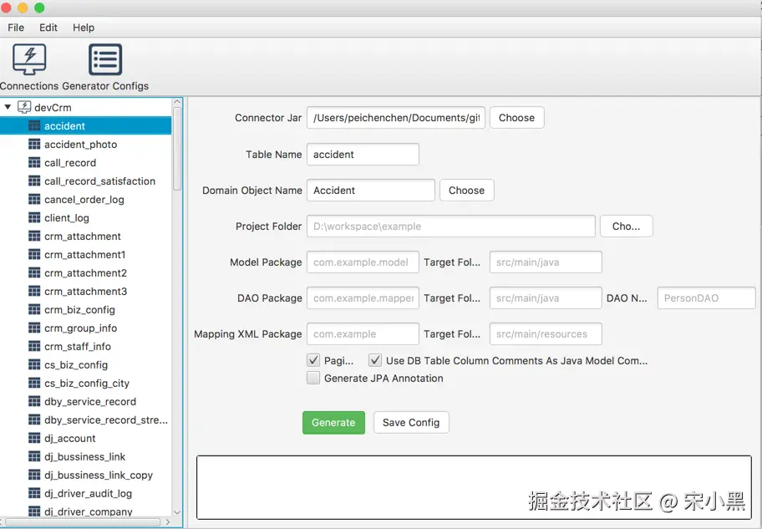Viewport: 762px width, 529px height.
Task: Click the Save Config button
Action: click(411, 423)
